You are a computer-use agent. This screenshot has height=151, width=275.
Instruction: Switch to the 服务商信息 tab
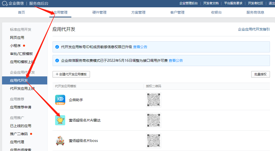coord(255,12)
